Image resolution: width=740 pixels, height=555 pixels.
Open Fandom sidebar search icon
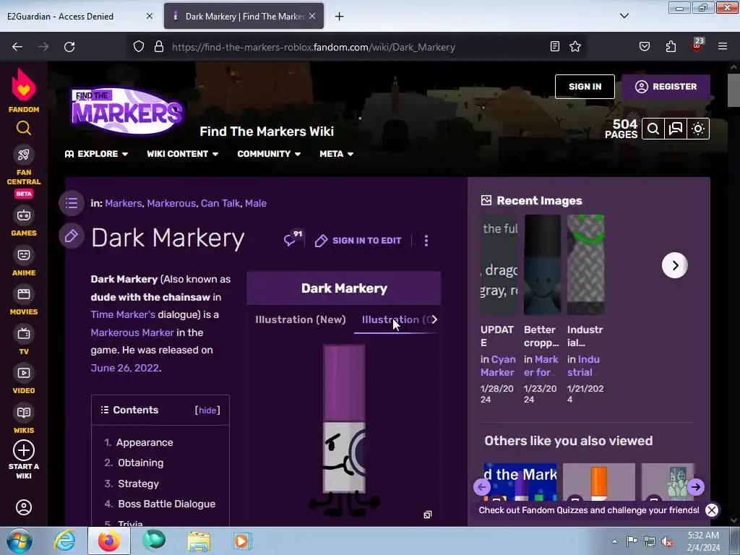click(x=24, y=128)
